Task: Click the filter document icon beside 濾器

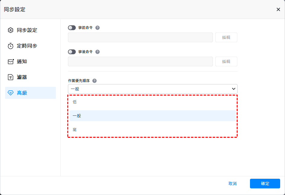Action: pos(11,77)
